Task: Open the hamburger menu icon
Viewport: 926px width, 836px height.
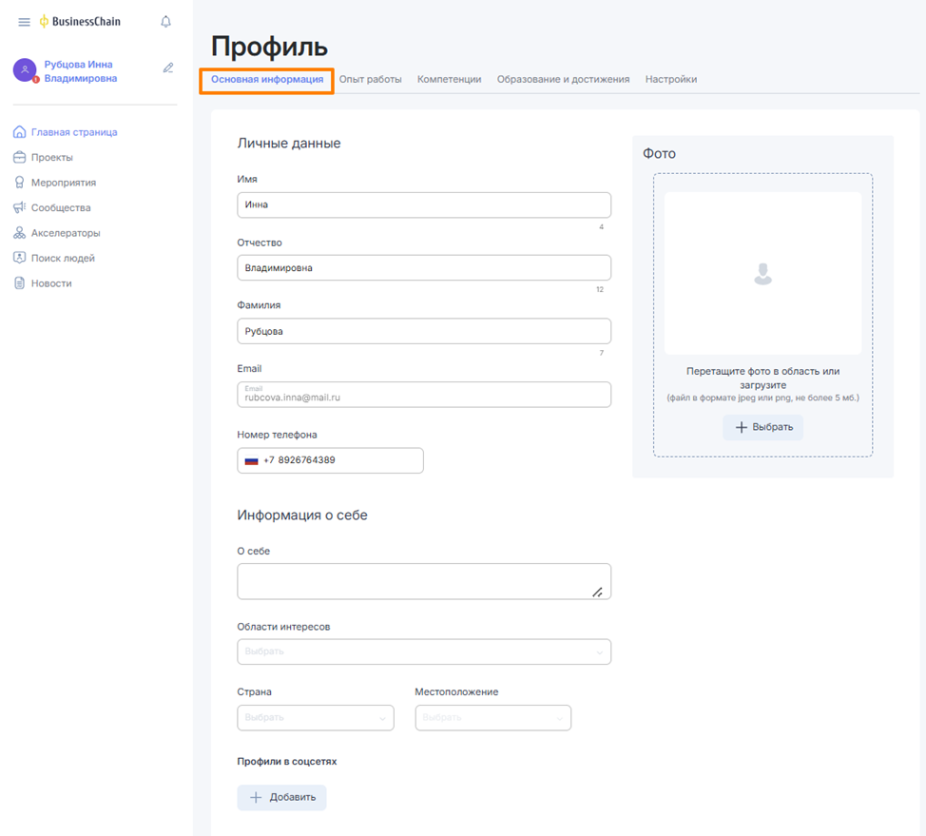Action: 25,22
